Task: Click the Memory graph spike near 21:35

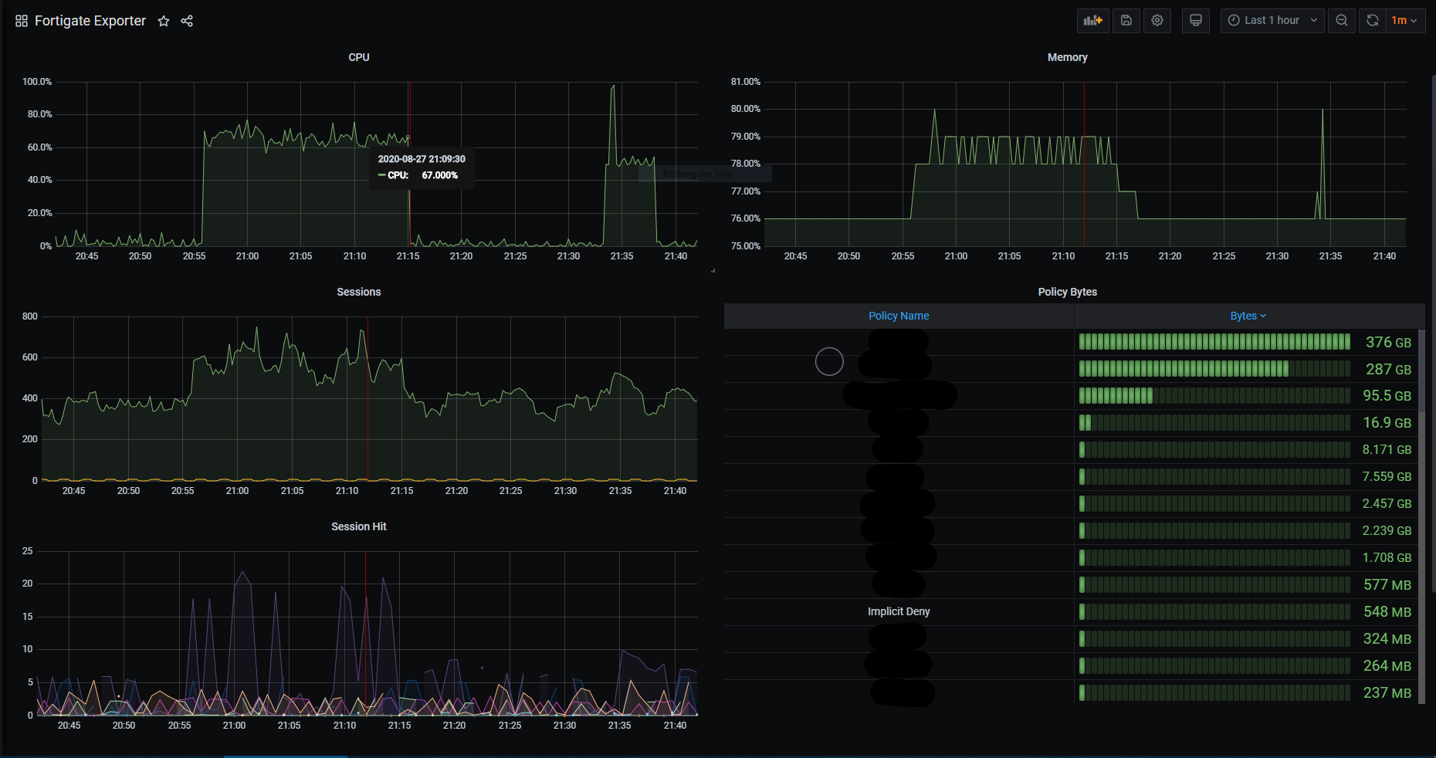Action: point(1323,110)
